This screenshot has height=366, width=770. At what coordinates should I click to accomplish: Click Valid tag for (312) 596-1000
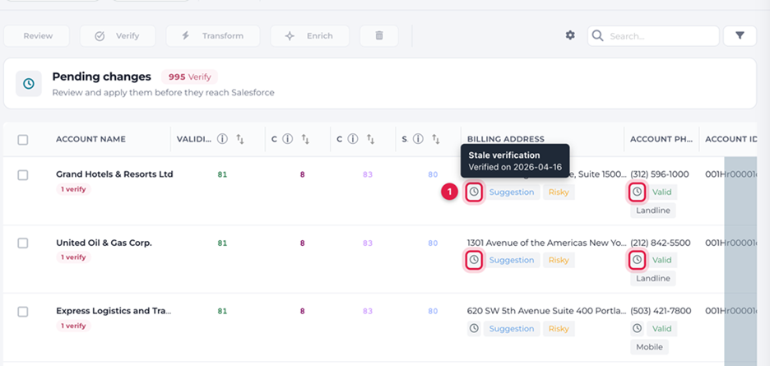662,192
